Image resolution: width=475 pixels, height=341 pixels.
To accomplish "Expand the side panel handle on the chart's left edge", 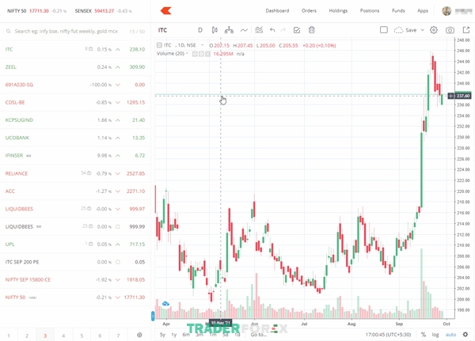I will click(x=153, y=316).
